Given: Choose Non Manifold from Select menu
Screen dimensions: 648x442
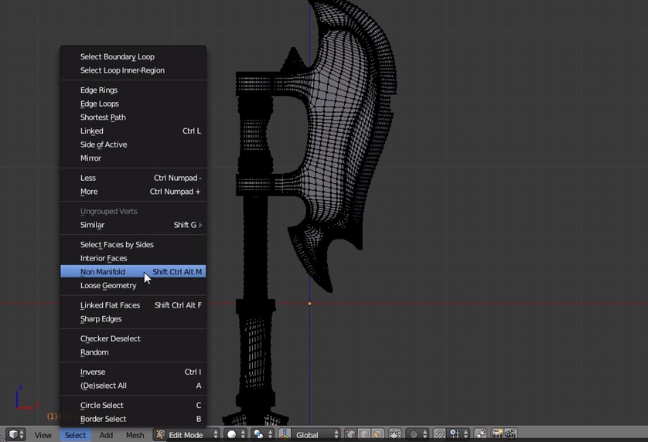Looking at the screenshot, I should pos(133,271).
